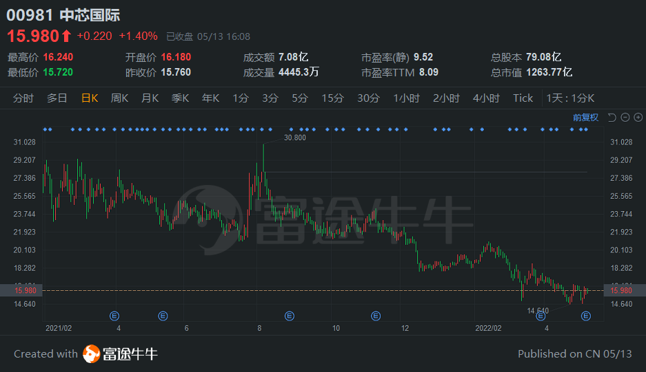
Task: Open earnings E marker near April 2021
Action: point(114,316)
